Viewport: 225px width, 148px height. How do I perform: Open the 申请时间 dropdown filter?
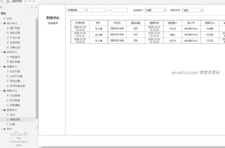coord(77,10)
